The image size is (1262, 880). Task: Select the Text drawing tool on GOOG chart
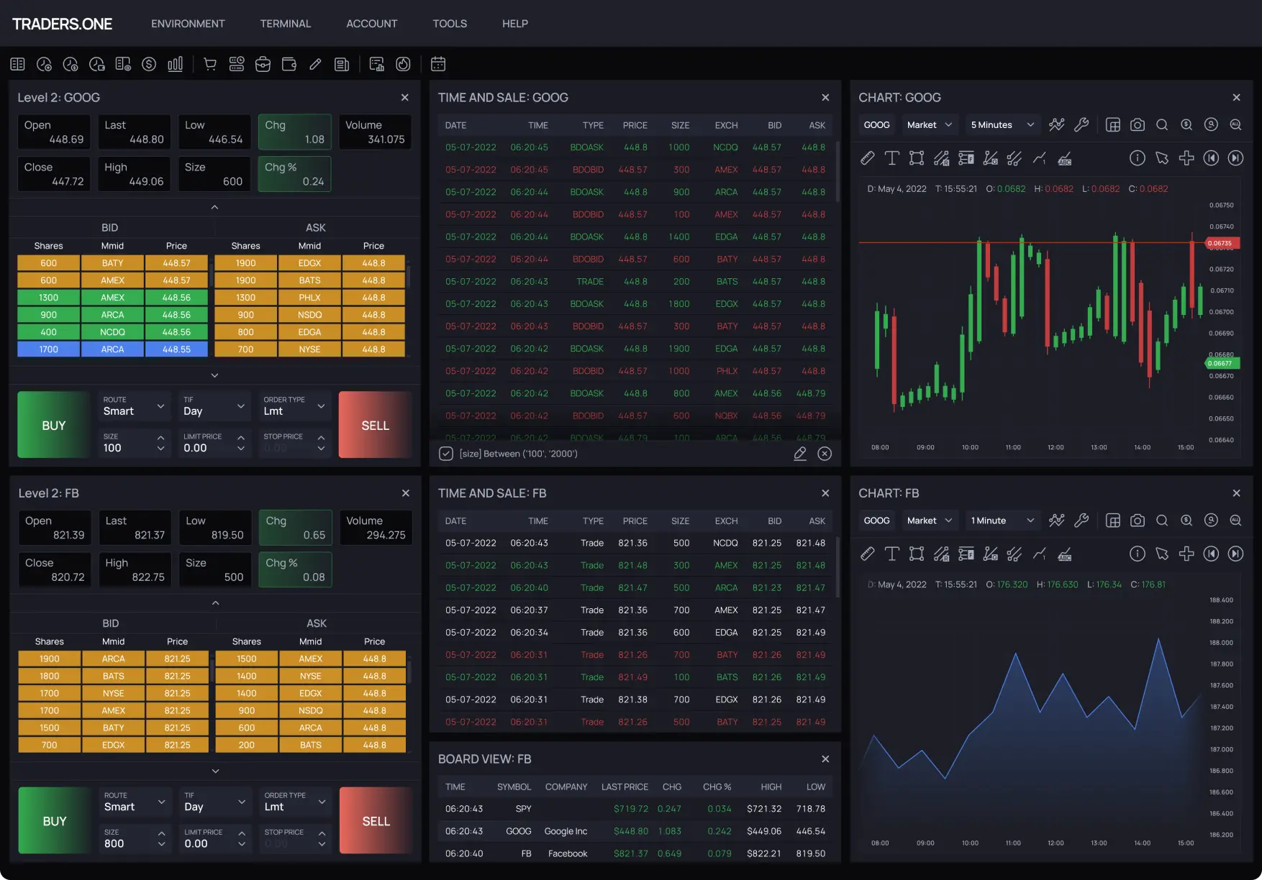tap(892, 158)
